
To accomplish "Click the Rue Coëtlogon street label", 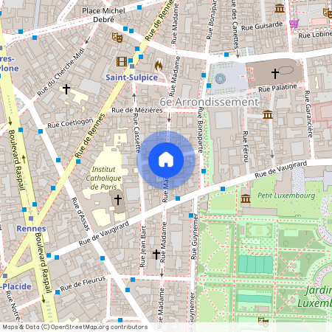I will [70, 123].
